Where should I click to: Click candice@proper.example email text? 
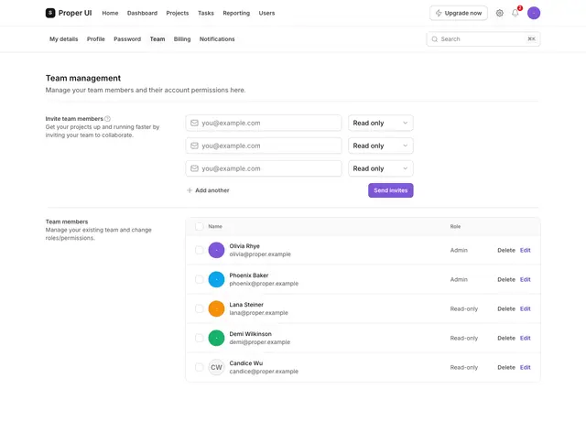(x=264, y=372)
